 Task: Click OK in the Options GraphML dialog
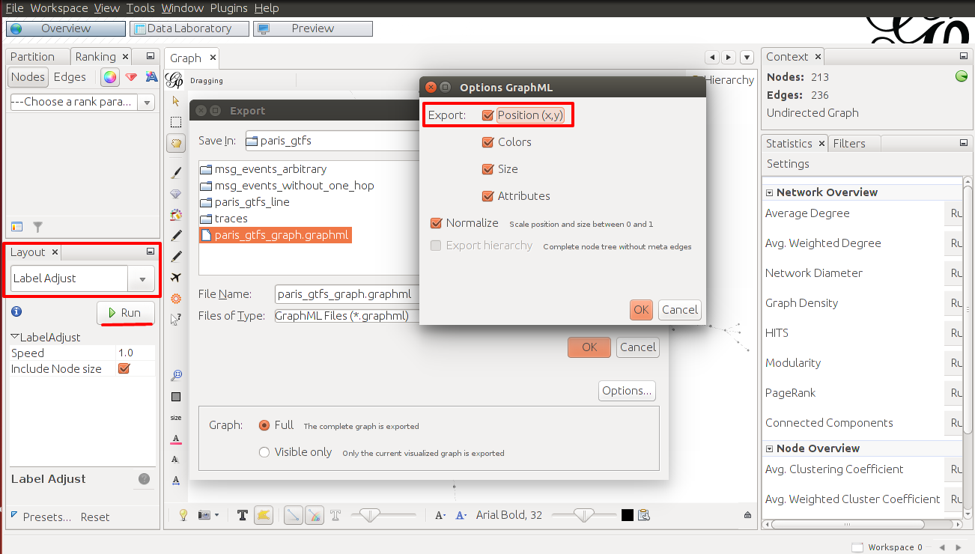pos(641,310)
